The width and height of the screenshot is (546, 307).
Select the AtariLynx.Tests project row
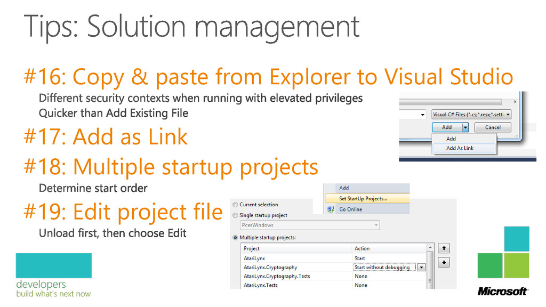tap(334, 285)
